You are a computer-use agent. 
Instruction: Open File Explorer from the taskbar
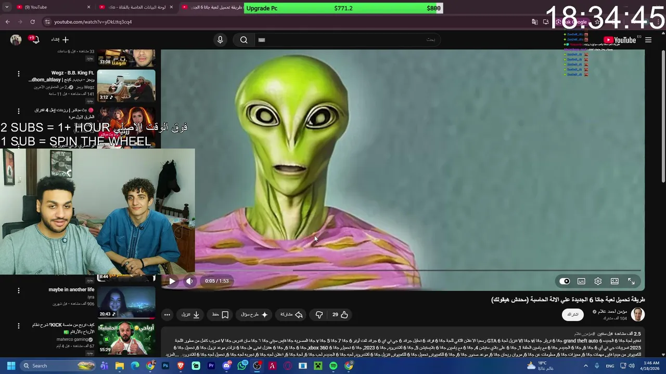point(120,366)
